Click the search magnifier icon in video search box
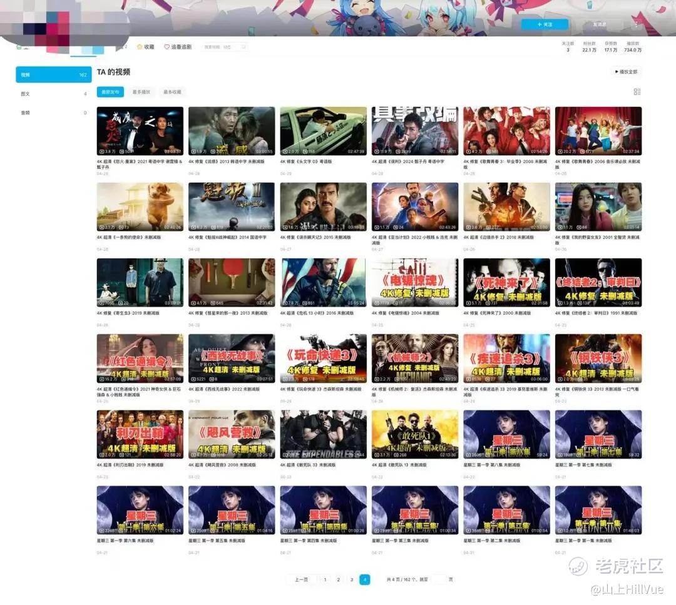Screen dimensions: 676x605 pyautogui.click(x=243, y=46)
